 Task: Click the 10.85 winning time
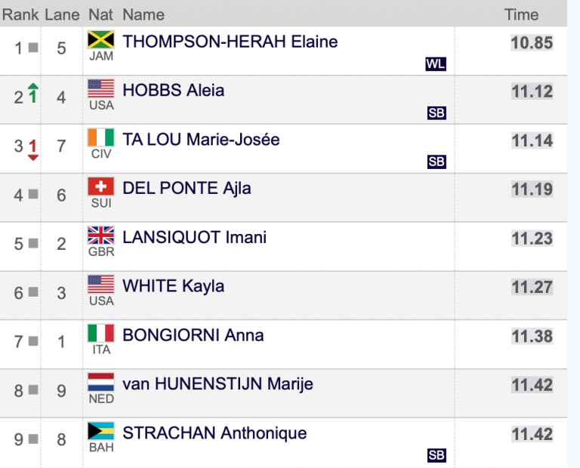pos(532,42)
